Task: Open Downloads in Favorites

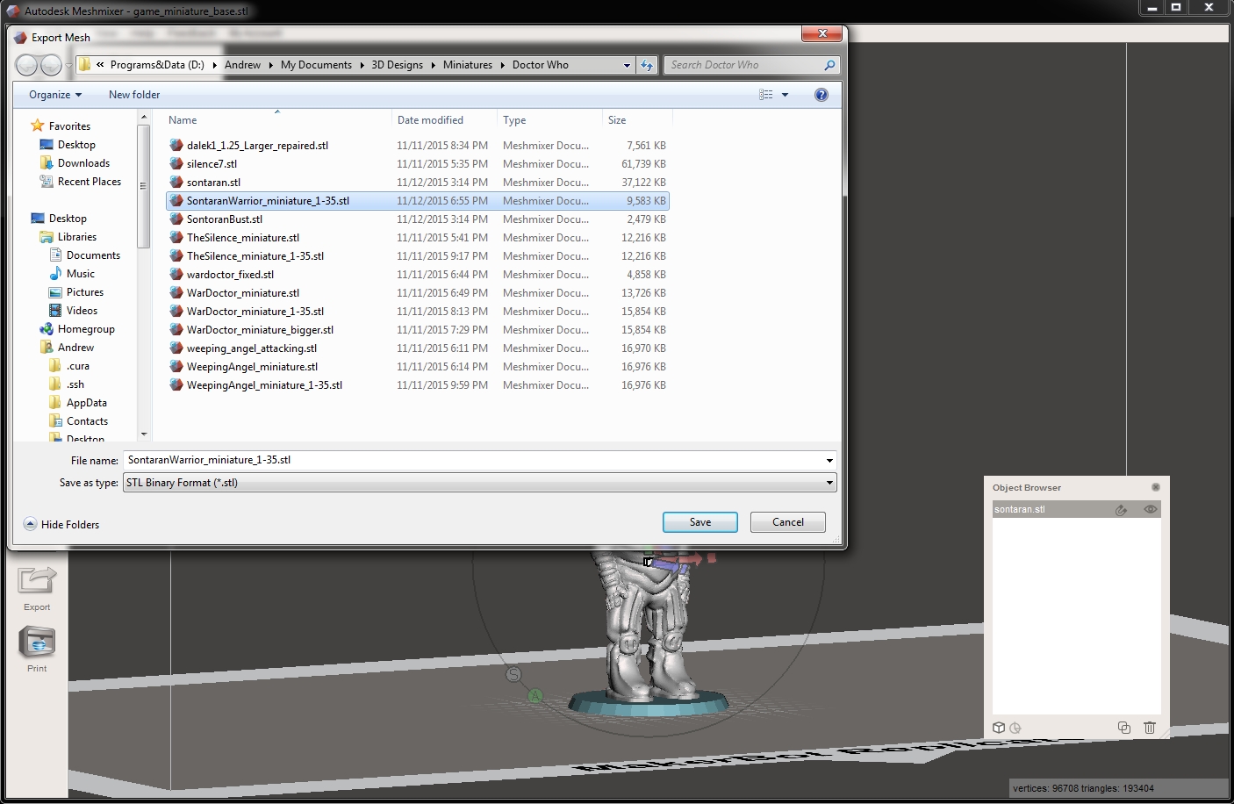Action: [83, 163]
